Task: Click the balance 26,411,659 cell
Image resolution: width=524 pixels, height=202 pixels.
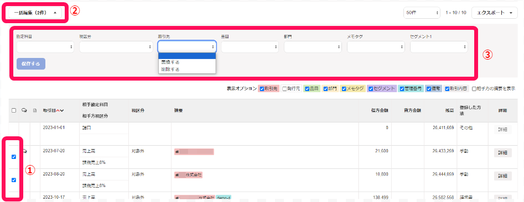Action: [443, 127]
